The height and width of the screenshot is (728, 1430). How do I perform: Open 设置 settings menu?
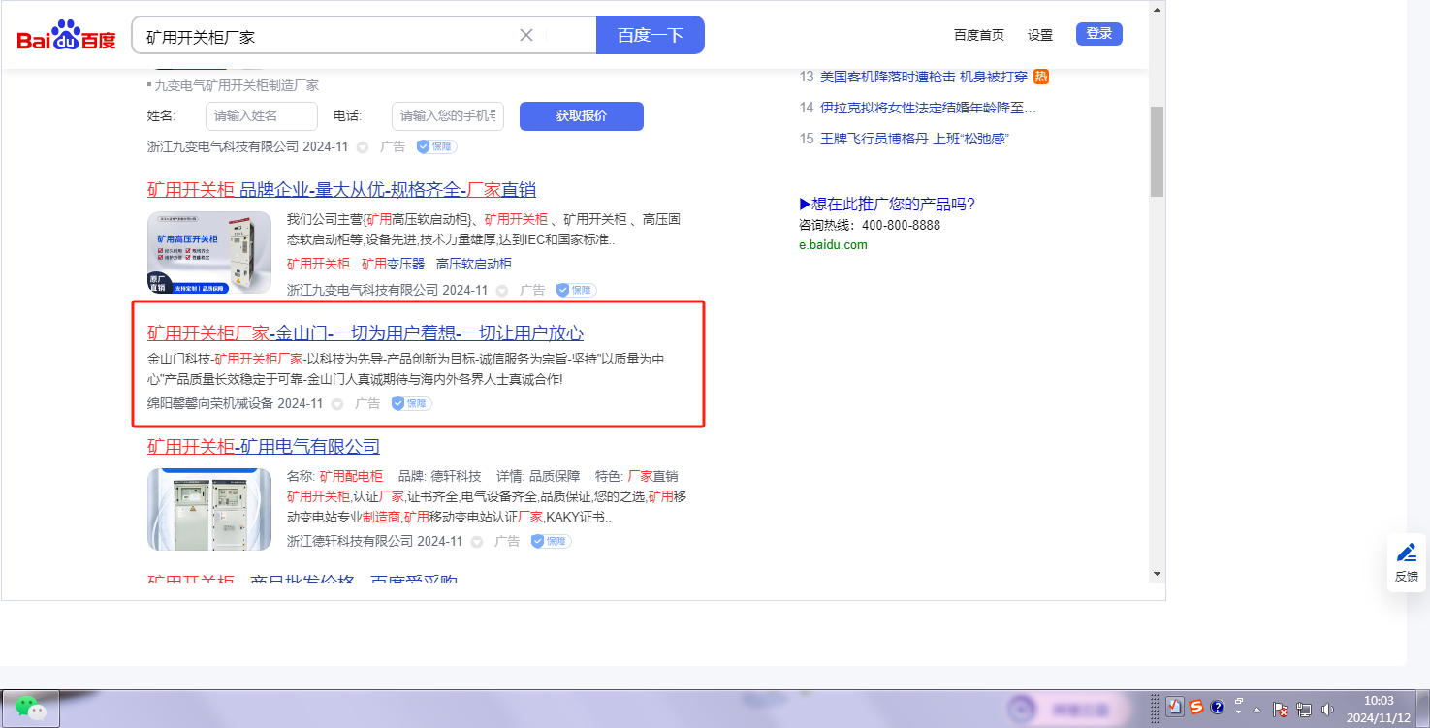click(x=1040, y=35)
